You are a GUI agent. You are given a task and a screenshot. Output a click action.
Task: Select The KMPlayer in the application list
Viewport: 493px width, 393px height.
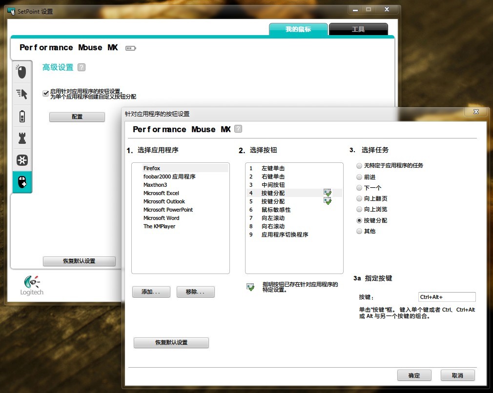click(x=181, y=226)
